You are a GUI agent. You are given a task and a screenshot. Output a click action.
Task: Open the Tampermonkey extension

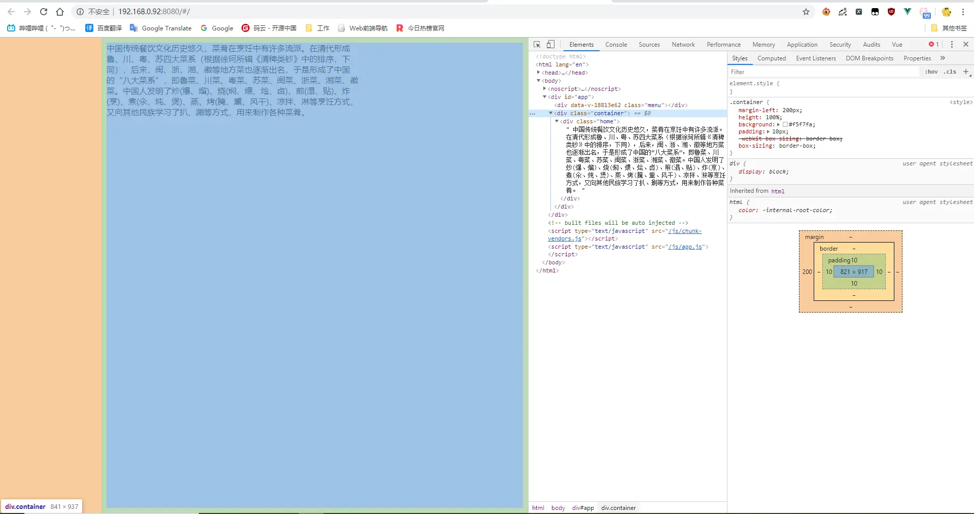[x=875, y=12]
